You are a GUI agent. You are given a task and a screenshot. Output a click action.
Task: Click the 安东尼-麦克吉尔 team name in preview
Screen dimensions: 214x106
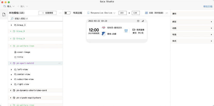click(x=115, y=28)
